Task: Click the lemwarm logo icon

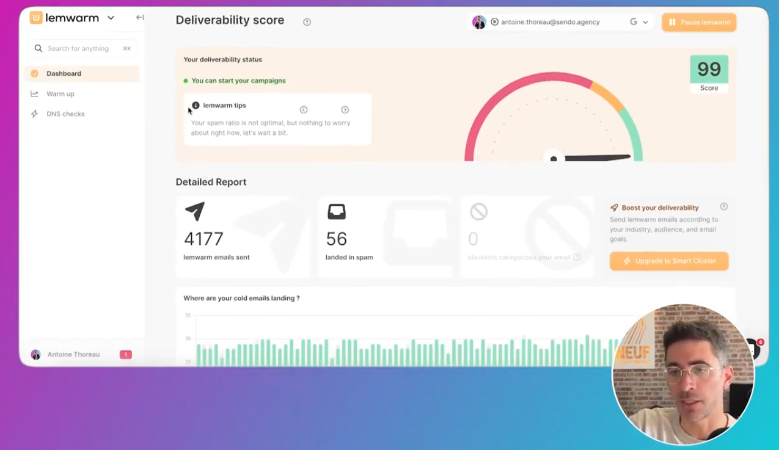Action: pos(36,18)
